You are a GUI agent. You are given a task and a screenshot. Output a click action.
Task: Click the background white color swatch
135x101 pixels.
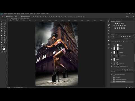[4, 49]
